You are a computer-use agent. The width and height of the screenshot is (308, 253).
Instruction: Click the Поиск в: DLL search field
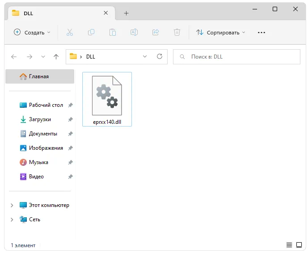tap(236, 57)
